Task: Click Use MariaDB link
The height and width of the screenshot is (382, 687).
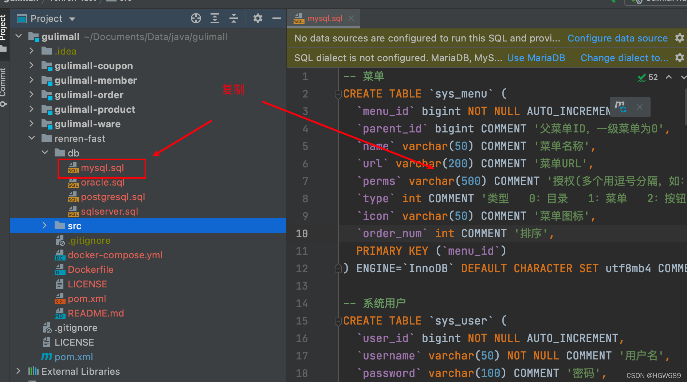Action: tap(536, 58)
